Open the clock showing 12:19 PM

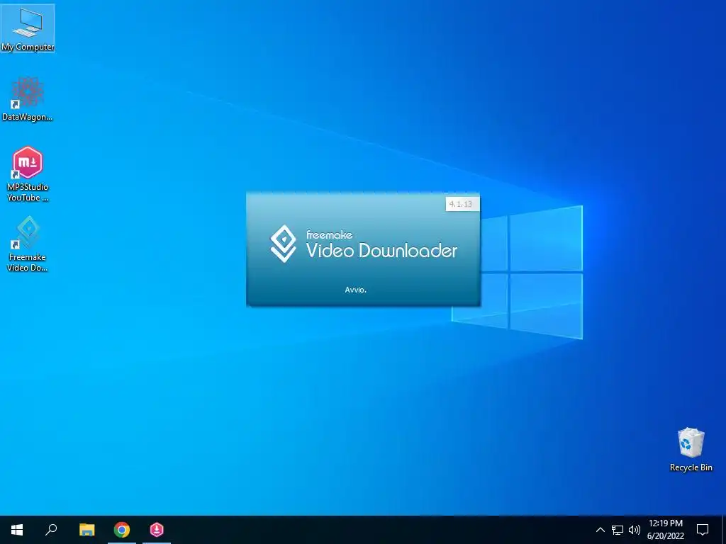click(x=666, y=530)
